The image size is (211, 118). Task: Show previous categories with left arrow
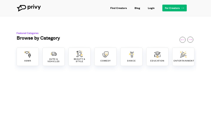[x=182, y=40]
